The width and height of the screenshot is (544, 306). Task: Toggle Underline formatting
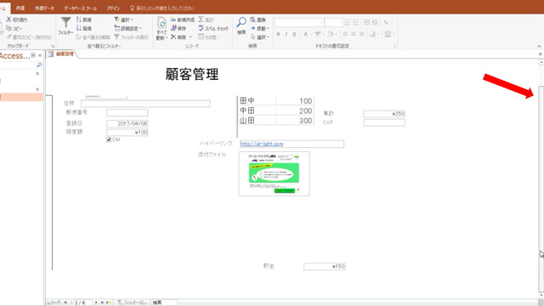(294, 34)
